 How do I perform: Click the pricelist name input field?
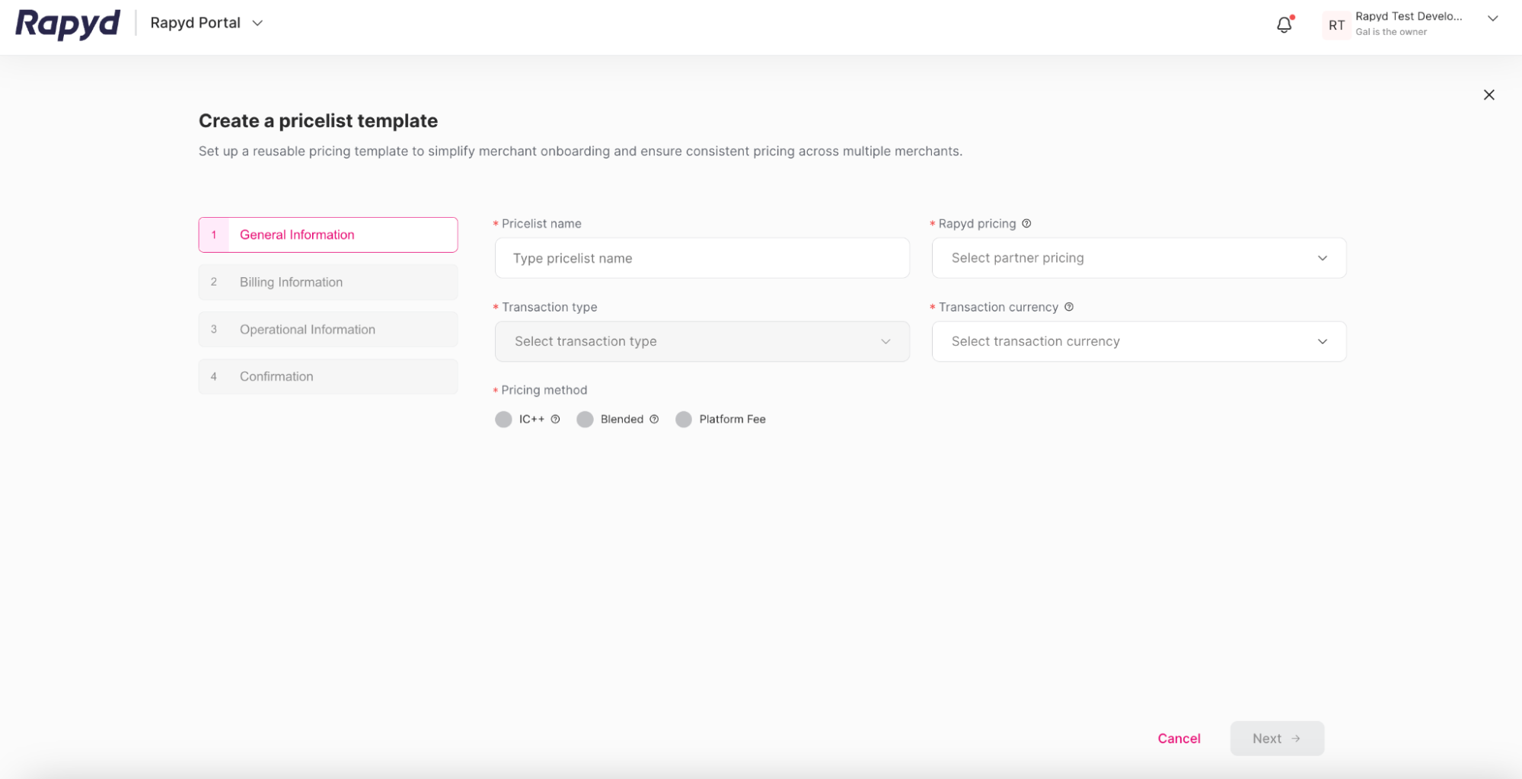coord(701,258)
